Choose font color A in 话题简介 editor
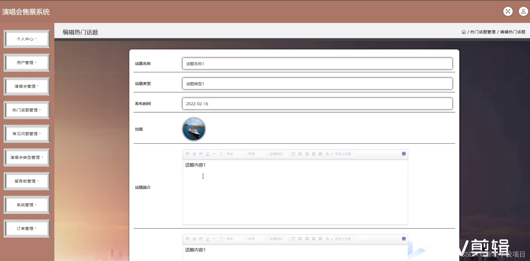 click(327, 154)
